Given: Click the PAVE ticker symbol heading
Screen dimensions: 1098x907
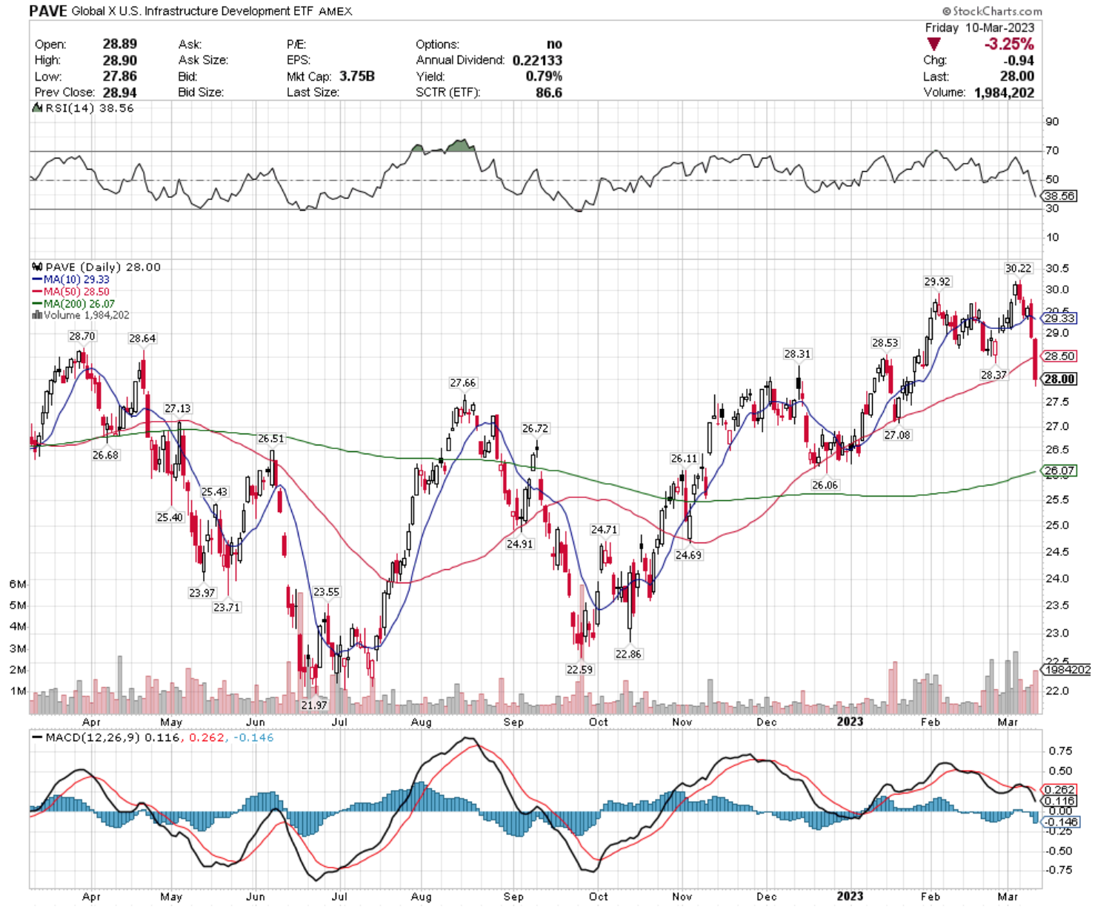Looking at the screenshot, I should pyautogui.click(x=48, y=11).
